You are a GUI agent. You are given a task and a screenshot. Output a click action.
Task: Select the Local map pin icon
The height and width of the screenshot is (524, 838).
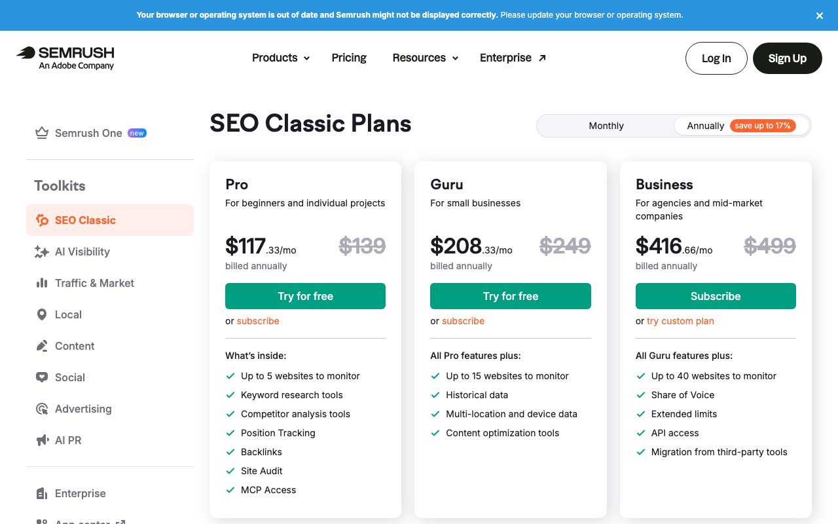point(42,314)
